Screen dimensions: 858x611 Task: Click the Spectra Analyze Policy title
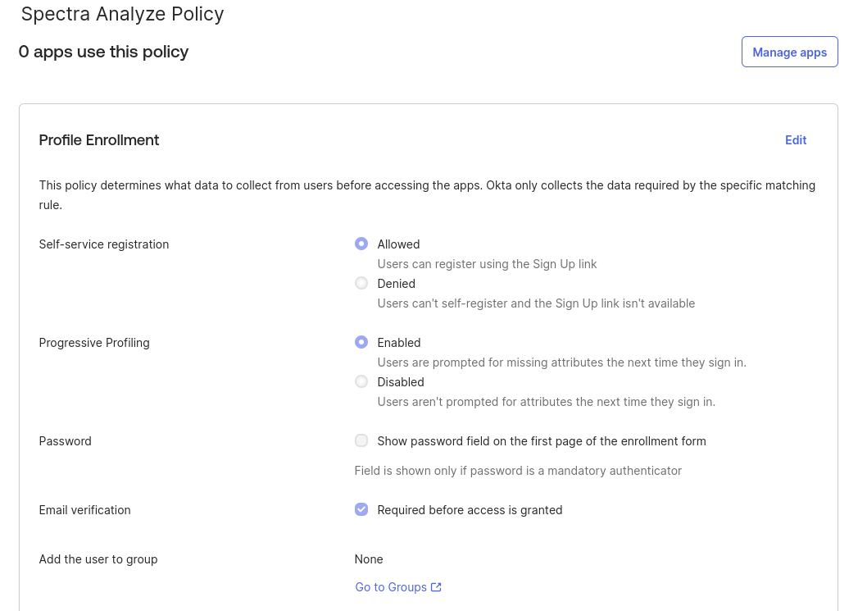(122, 14)
